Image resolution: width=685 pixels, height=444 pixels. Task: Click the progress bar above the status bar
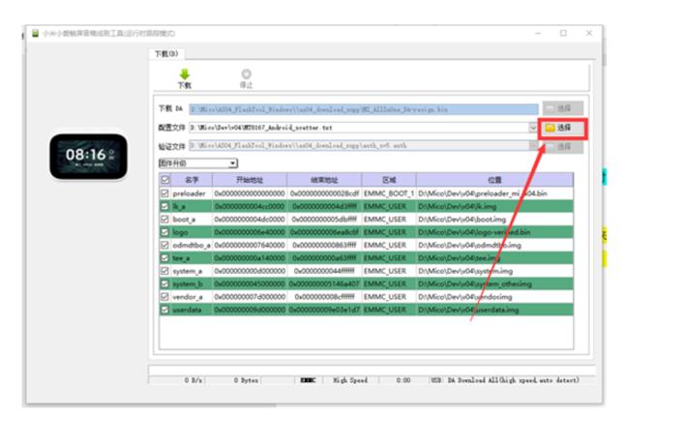click(372, 370)
